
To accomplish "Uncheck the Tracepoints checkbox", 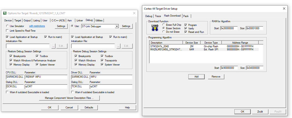I will tap(102, 61).
